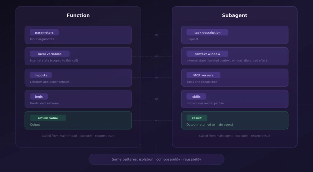
Task: Click the "Function" panel heading
Action: (78, 15)
